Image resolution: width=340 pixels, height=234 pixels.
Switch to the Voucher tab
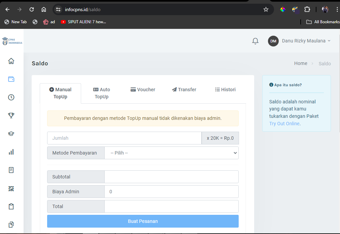coord(143,90)
